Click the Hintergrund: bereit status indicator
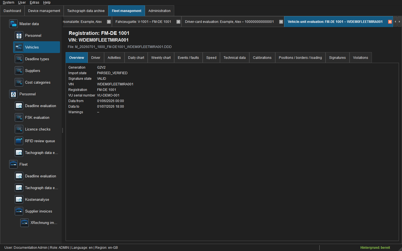This screenshot has width=402, height=251. click(375, 248)
